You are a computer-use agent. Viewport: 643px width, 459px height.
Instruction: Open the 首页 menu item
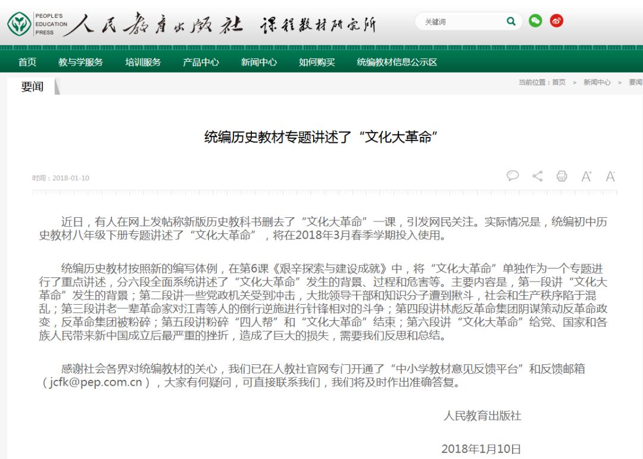pyautogui.click(x=27, y=62)
